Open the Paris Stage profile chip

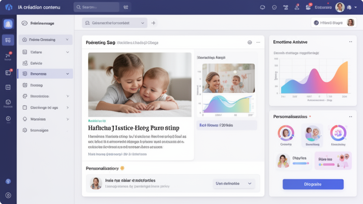[333, 22]
